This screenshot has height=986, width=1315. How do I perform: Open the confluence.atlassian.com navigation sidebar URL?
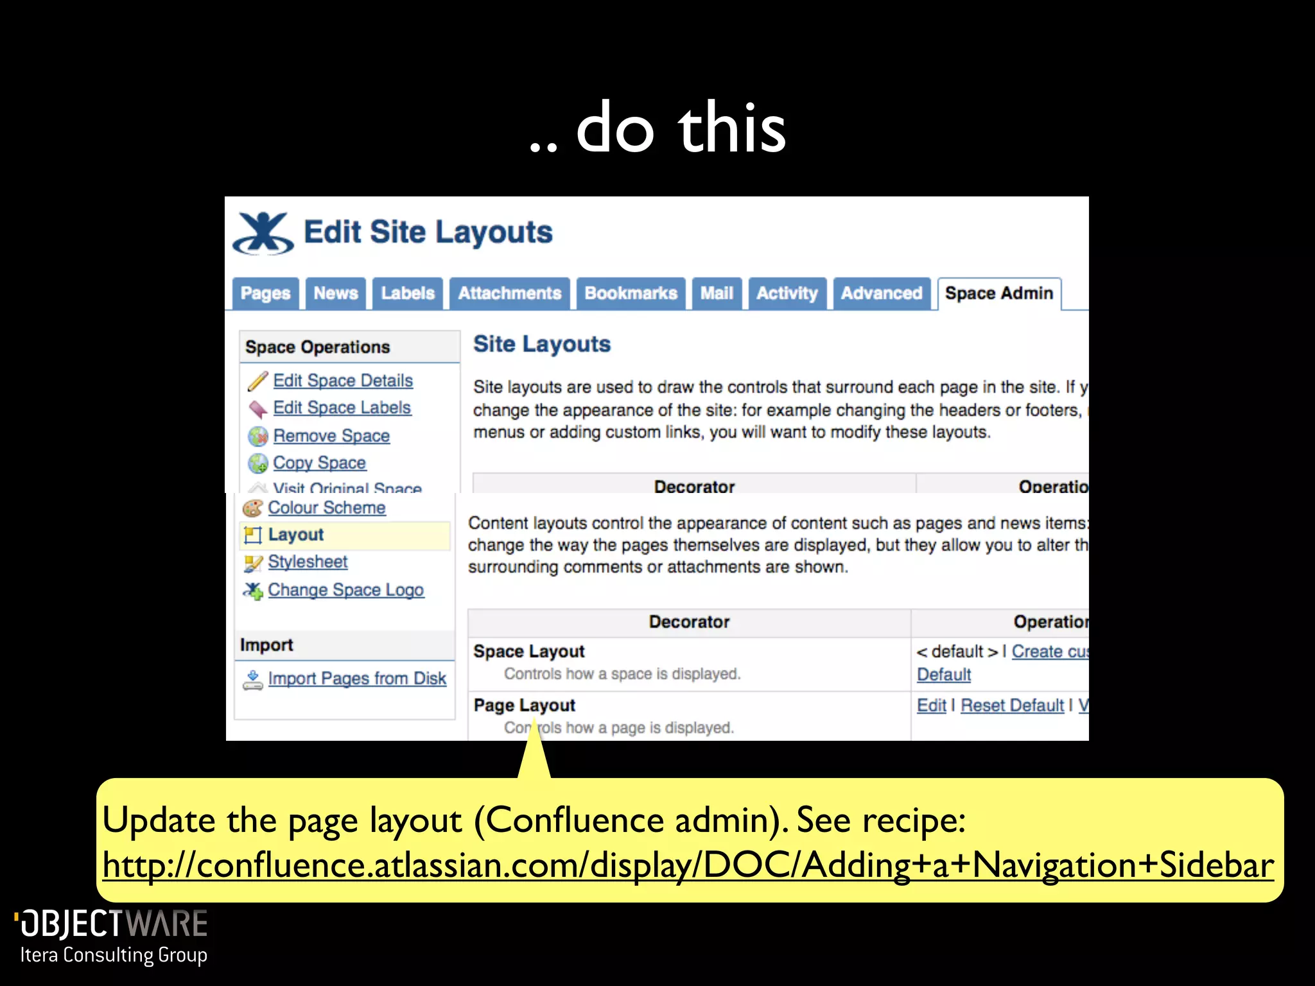[x=688, y=865]
